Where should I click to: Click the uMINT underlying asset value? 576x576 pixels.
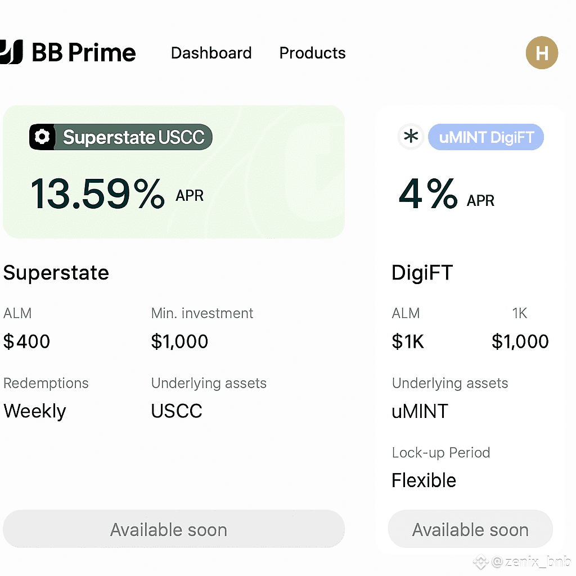point(420,411)
